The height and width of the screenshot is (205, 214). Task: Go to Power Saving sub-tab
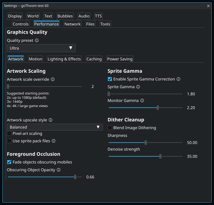tap(120, 59)
